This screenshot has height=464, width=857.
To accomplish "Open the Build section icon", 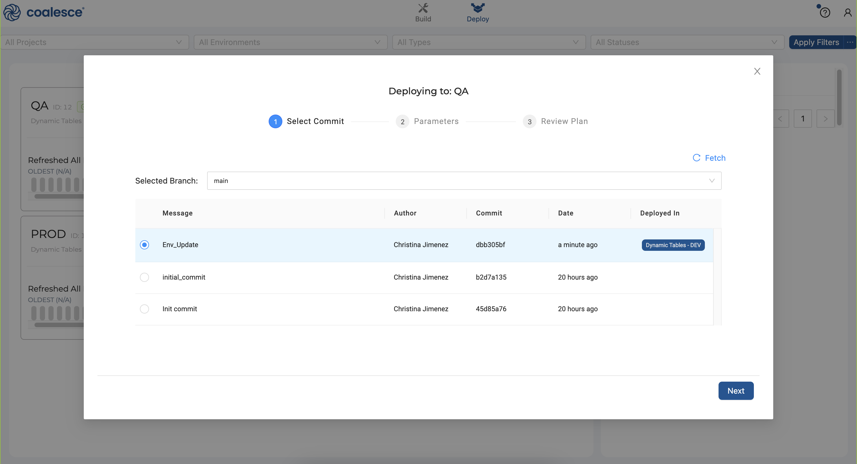I will (x=423, y=8).
